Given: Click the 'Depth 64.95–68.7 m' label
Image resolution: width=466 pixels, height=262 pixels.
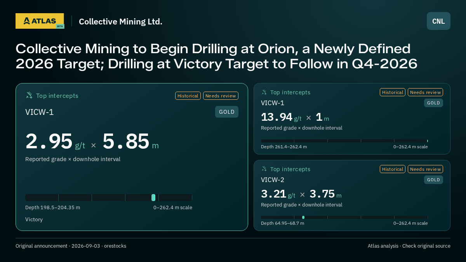Looking at the screenshot, I should (x=282, y=223).
